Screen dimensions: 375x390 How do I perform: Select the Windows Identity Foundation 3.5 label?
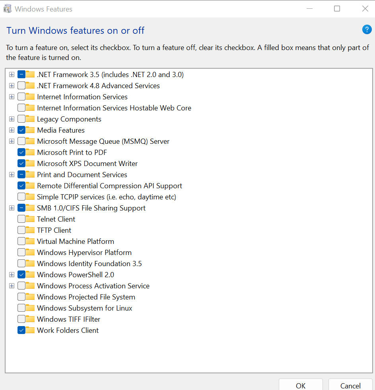(x=89, y=264)
